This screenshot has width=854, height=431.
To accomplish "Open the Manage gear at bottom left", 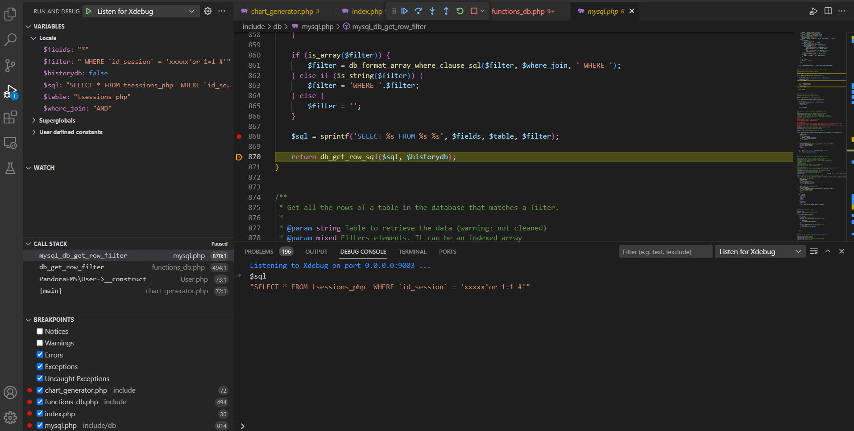I will [10, 418].
